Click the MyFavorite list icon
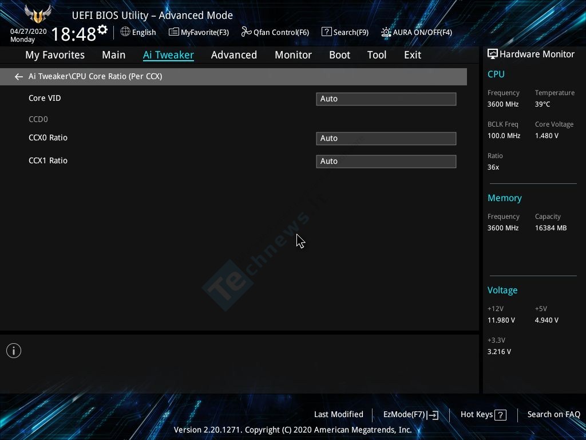The height and width of the screenshot is (440, 586). [174, 32]
